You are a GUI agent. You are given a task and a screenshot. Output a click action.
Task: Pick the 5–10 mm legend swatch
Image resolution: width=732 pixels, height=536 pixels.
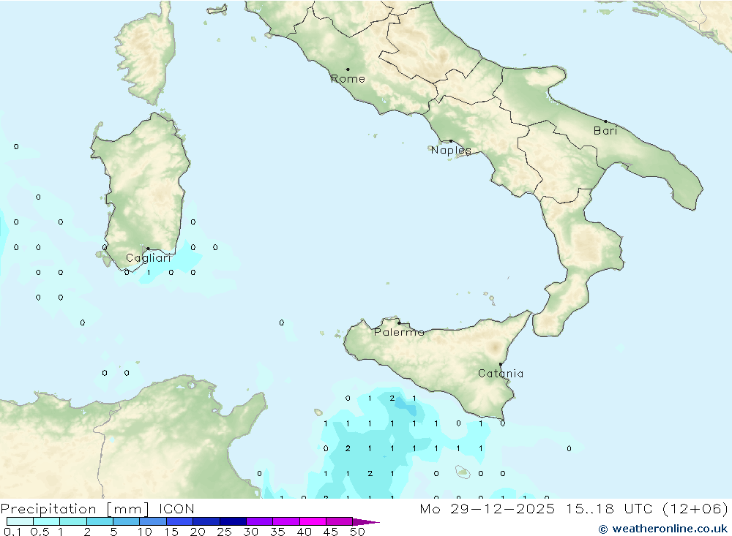tap(127, 521)
